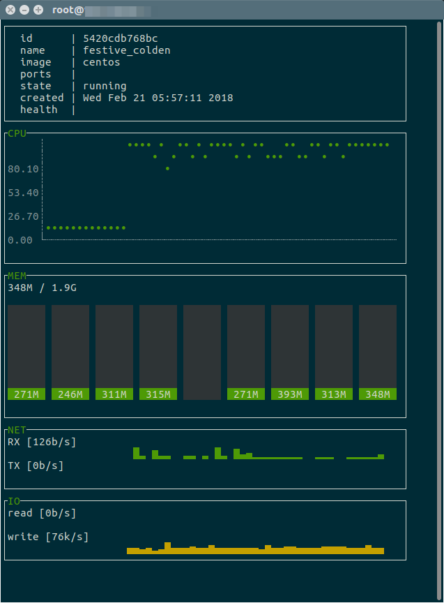Click the container name festive_colden

[x=126, y=50]
